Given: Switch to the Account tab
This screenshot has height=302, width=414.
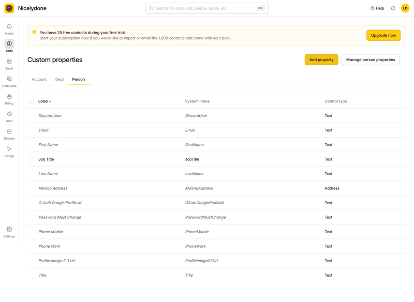Looking at the screenshot, I should point(39,79).
